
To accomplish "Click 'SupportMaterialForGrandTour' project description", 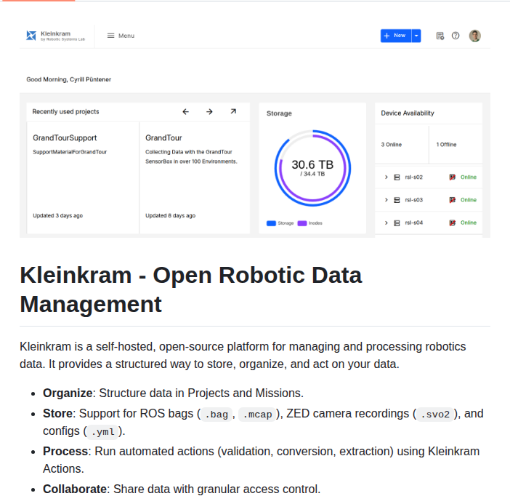I will click(70, 152).
